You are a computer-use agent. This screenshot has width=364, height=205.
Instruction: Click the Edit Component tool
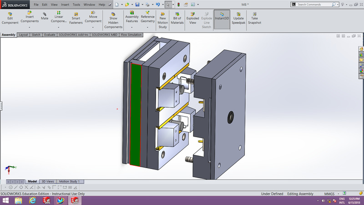tap(10, 18)
